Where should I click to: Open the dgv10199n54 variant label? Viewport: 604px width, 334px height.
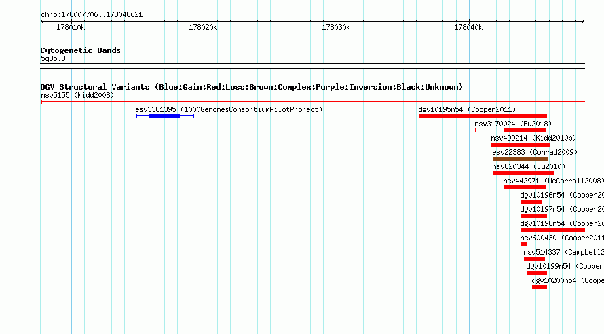pyautogui.click(x=565, y=266)
